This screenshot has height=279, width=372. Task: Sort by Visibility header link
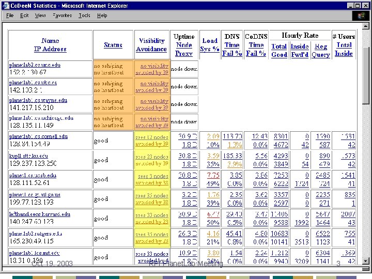[x=152, y=41]
